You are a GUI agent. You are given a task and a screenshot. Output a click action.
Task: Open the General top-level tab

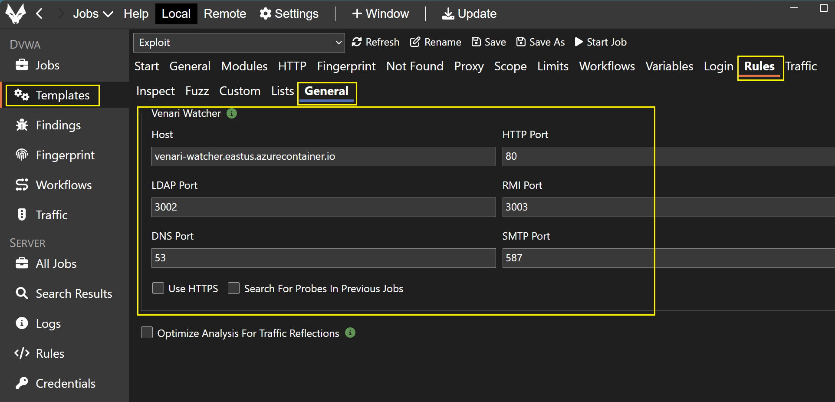point(190,66)
